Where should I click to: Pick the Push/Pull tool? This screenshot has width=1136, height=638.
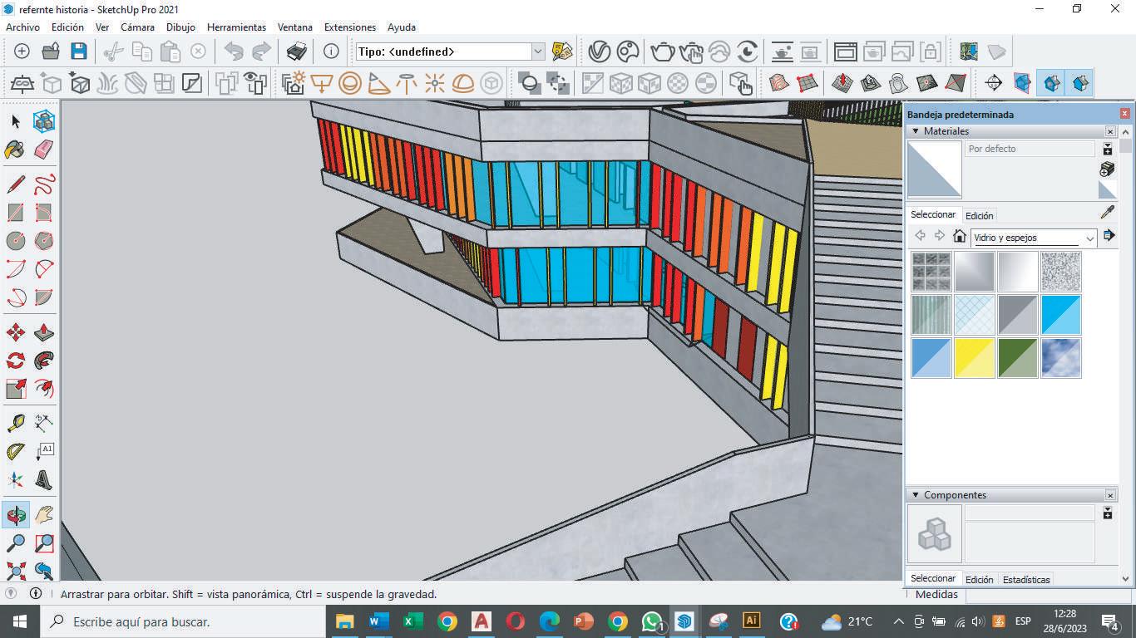[43, 333]
